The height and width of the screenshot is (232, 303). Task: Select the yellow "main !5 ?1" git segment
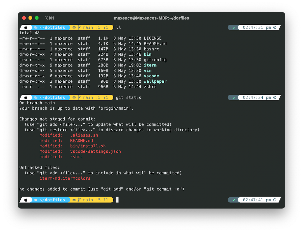[92, 27]
